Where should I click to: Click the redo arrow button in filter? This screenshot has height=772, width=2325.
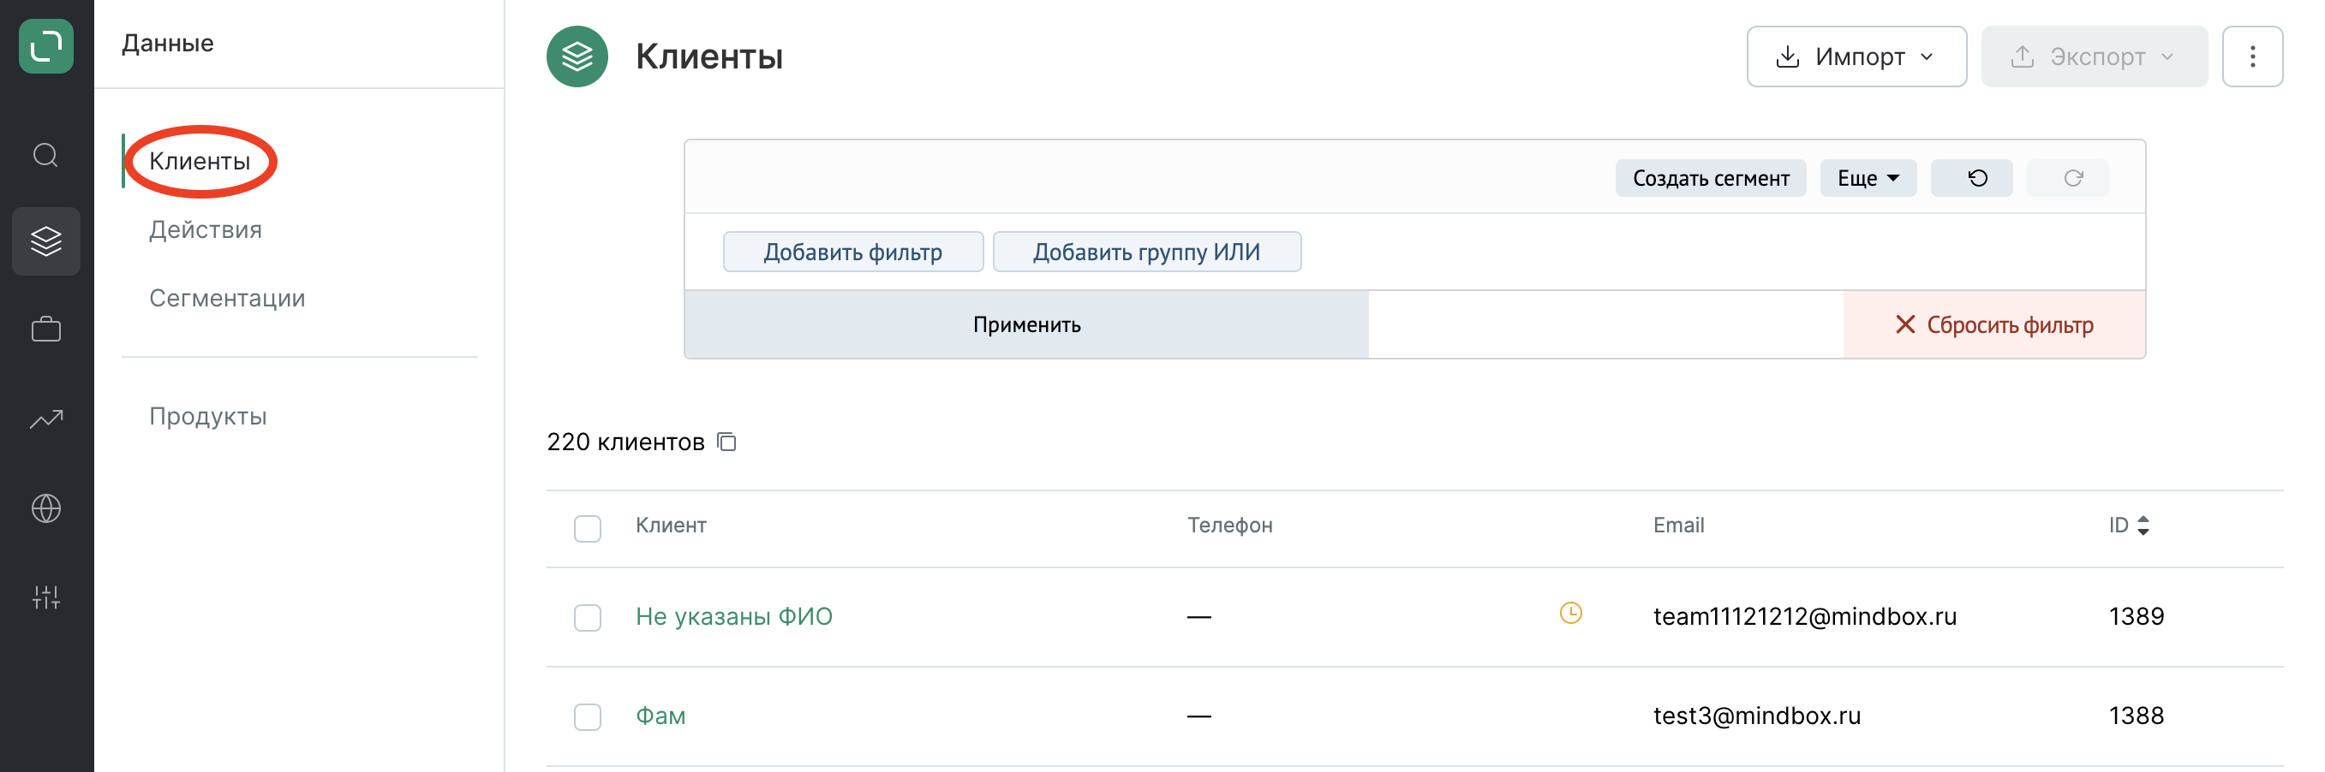coord(2068,178)
